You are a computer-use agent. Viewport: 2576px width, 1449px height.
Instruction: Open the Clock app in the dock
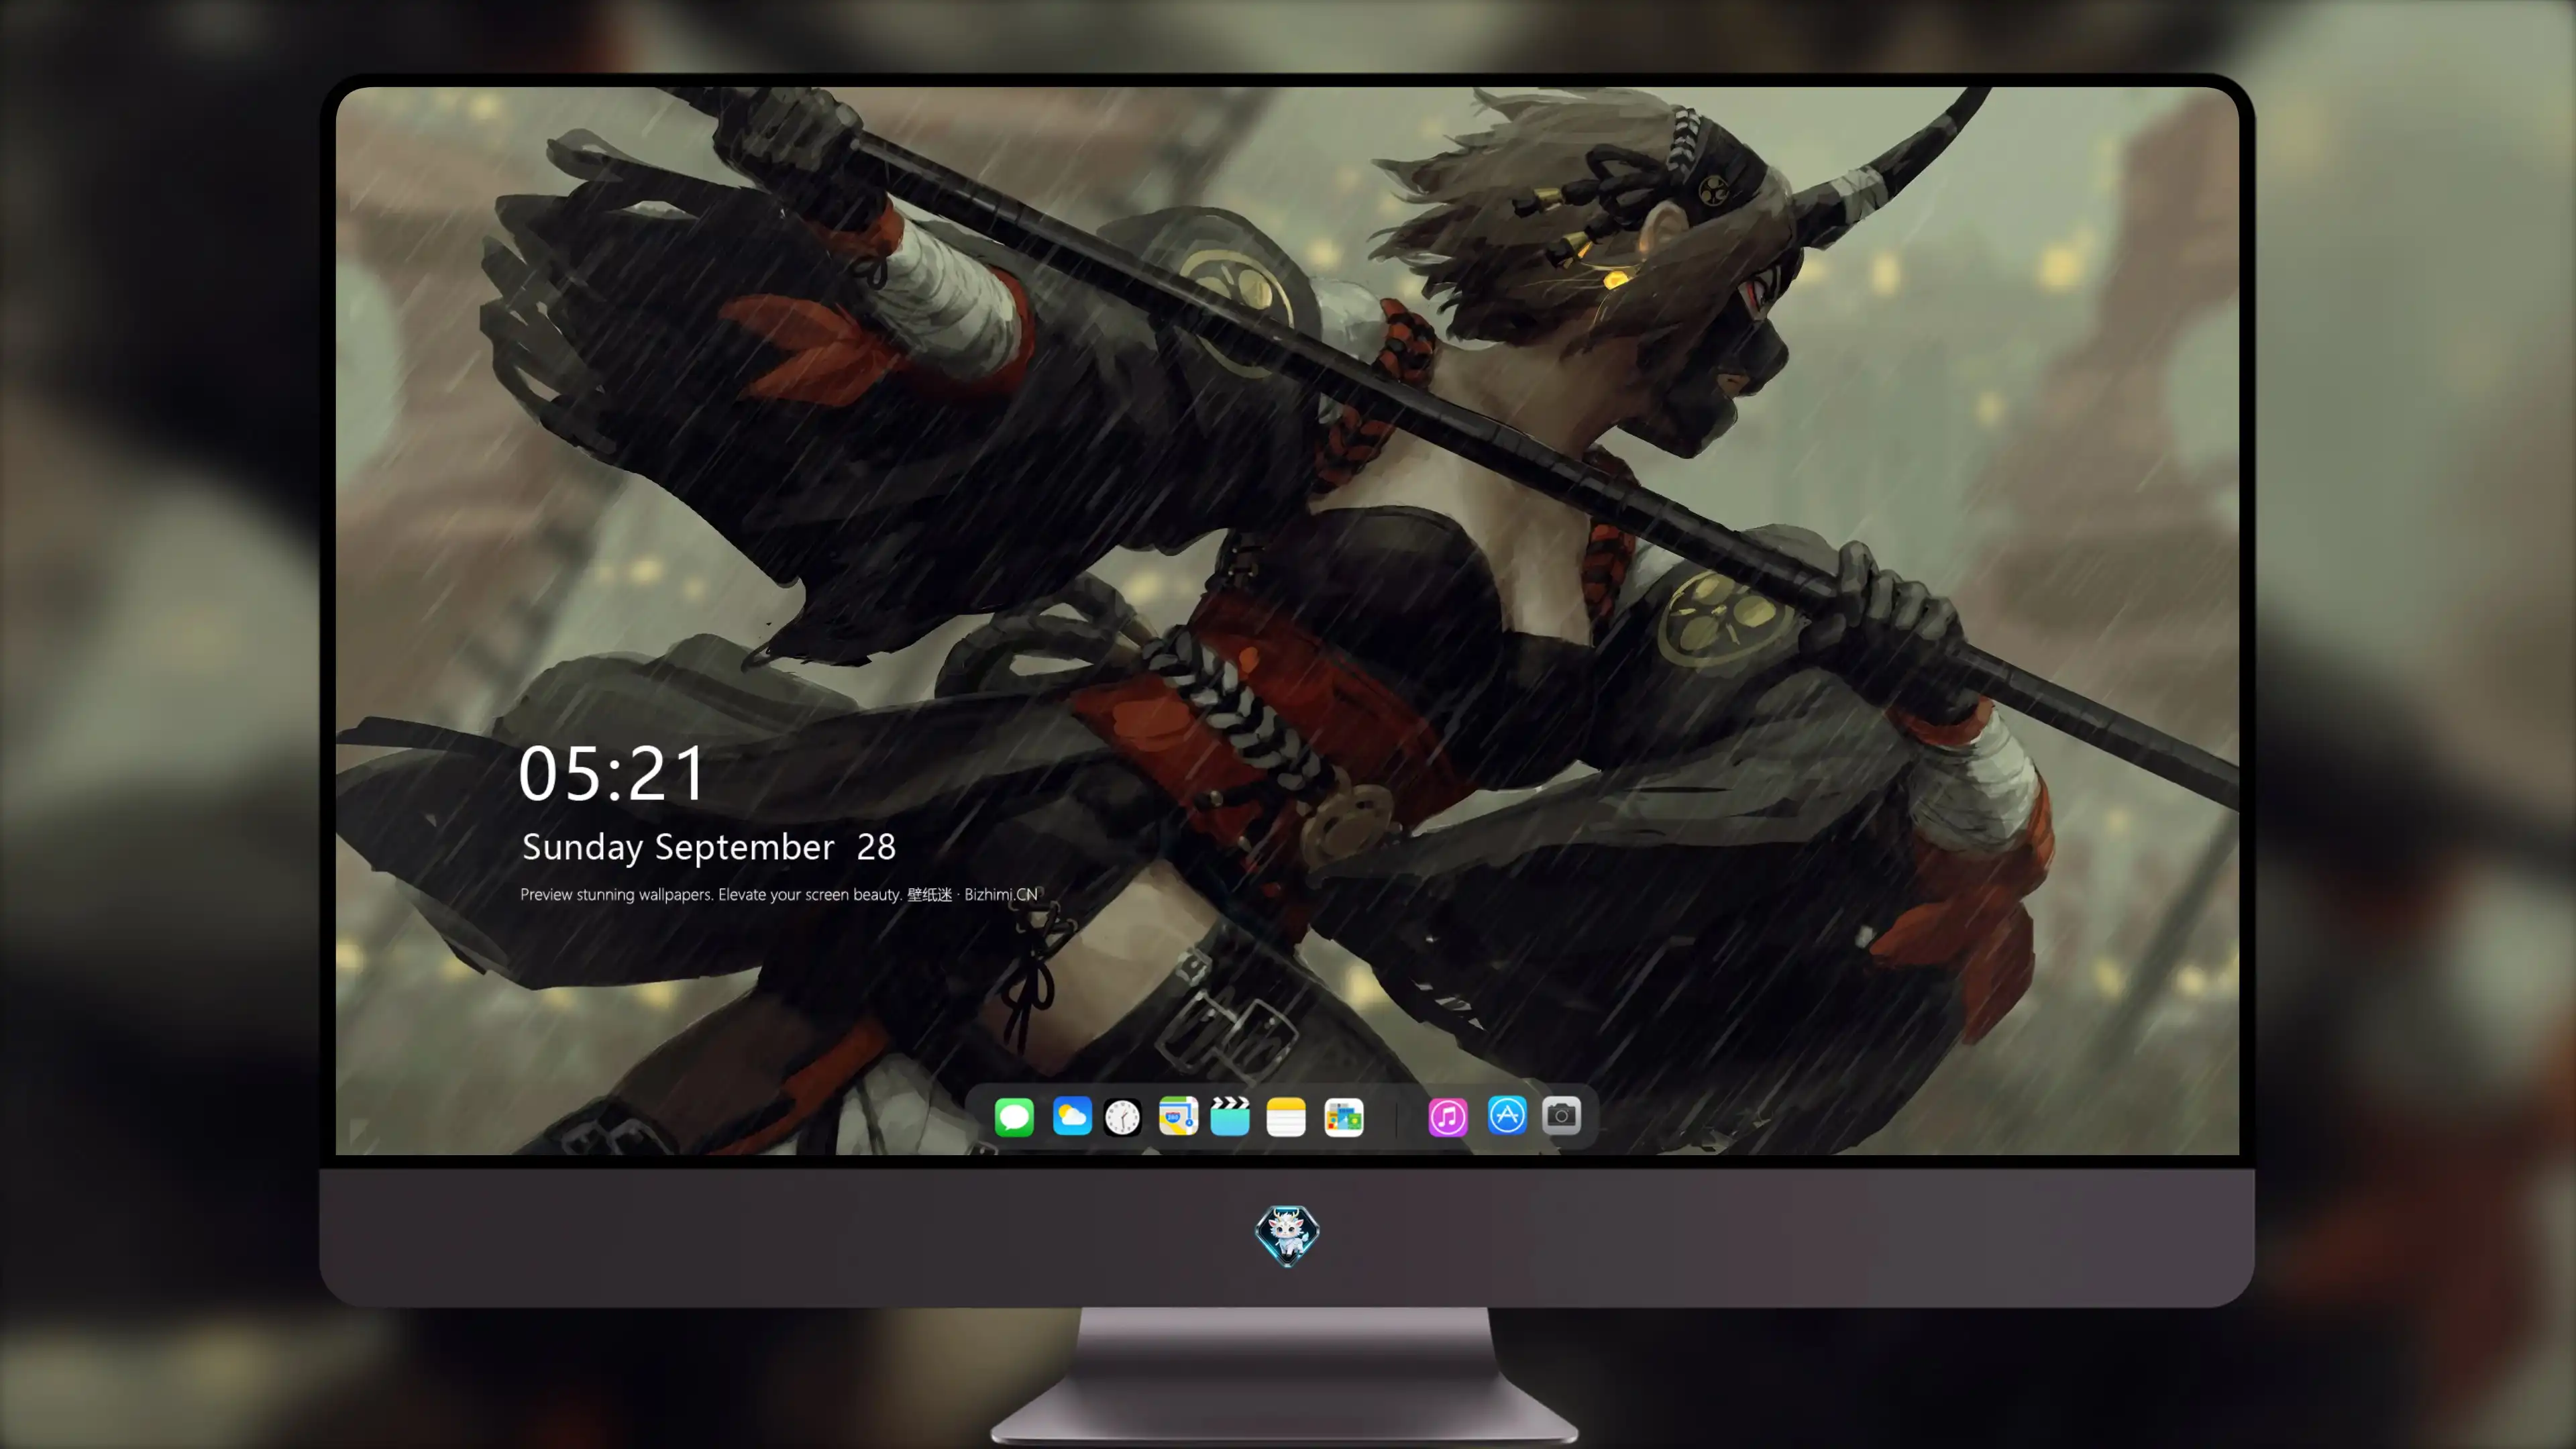[1122, 1117]
